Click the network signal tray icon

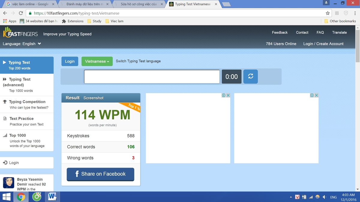[311, 197]
